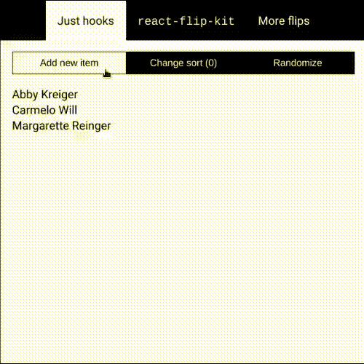View the More flips examples tab

click(x=284, y=21)
